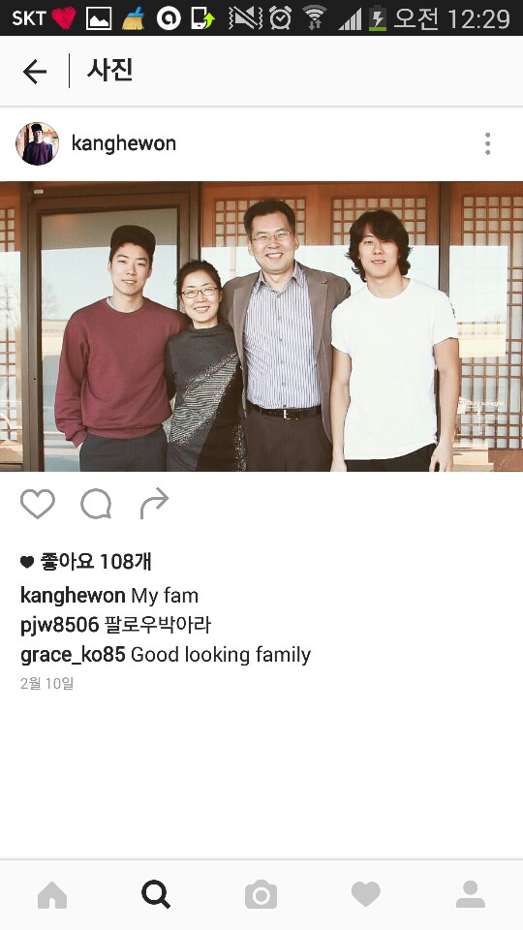Tap the gallery image icon in status bar

point(99,18)
